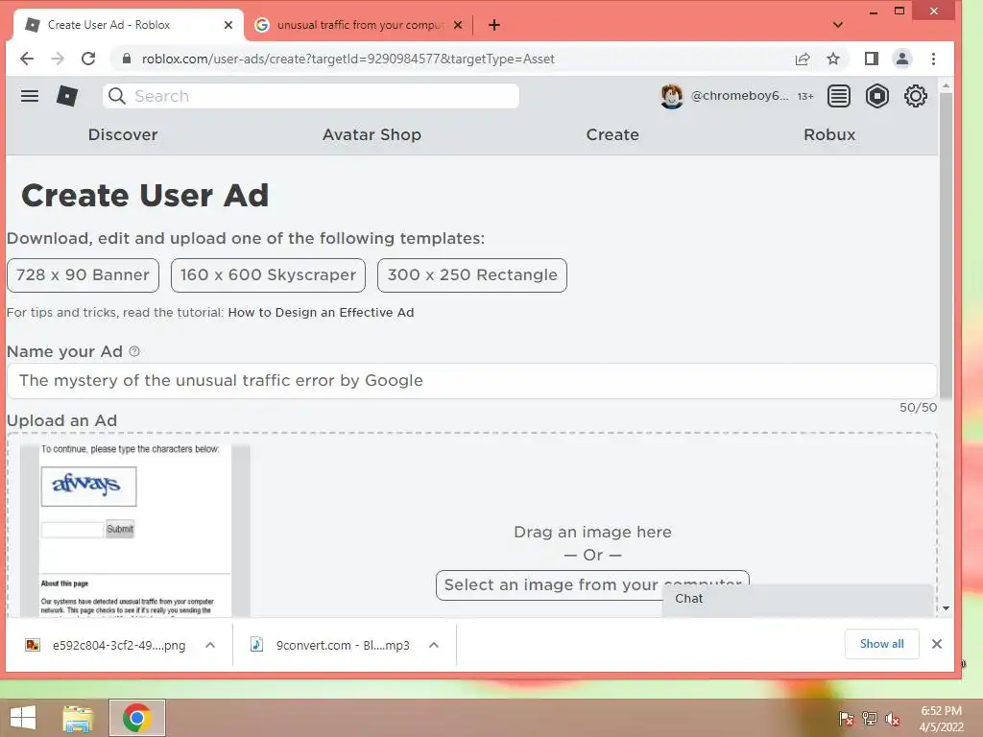Switch to the Create User Ad tab
Image resolution: width=983 pixels, height=737 pixels.
pyautogui.click(x=126, y=25)
